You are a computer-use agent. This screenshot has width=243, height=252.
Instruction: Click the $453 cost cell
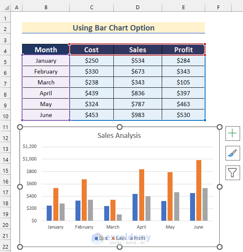(x=92, y=115)
